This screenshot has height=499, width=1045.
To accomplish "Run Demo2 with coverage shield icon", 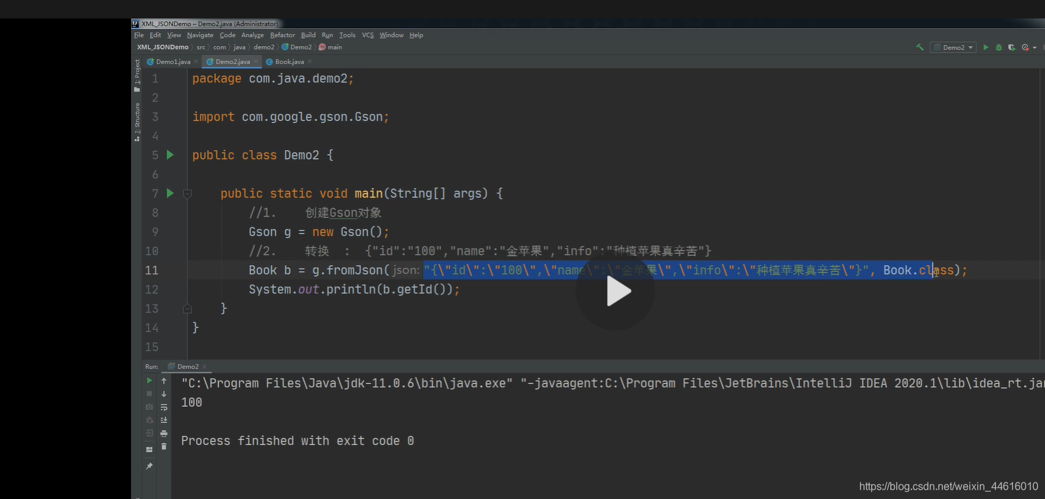I will (1012, 47).
